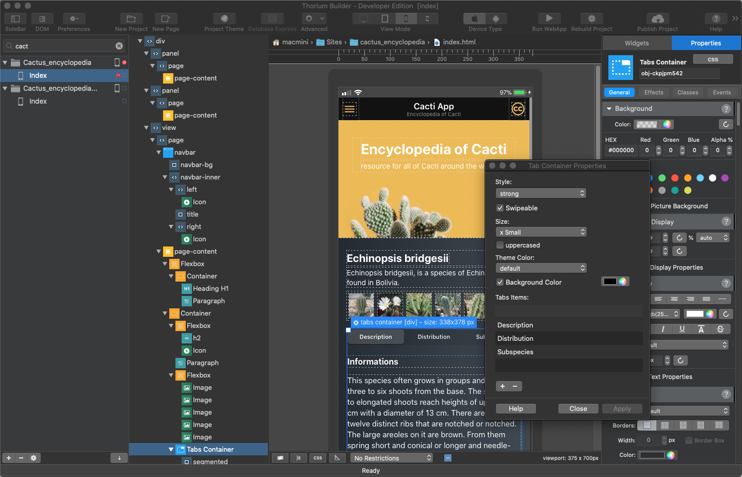Open the Size dropdown showing x Small

click(x=541, y=232)
